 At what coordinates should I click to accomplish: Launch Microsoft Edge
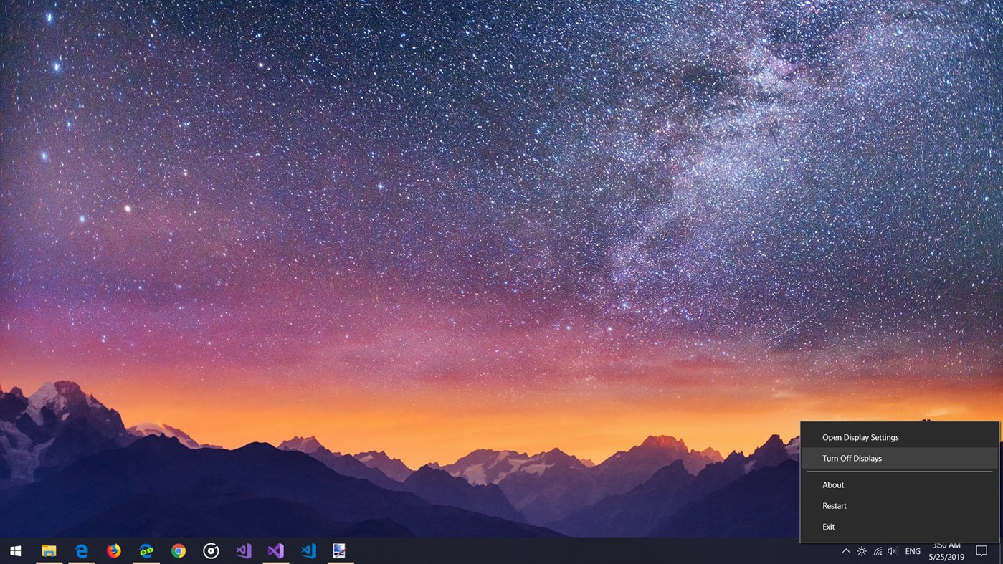(x=80, y=550)
